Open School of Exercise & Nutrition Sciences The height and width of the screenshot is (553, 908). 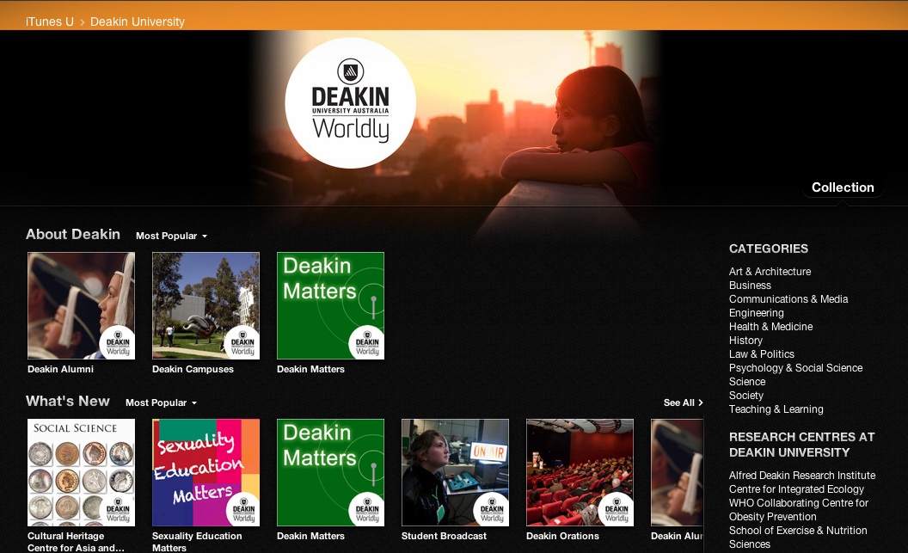coord(798,538)
